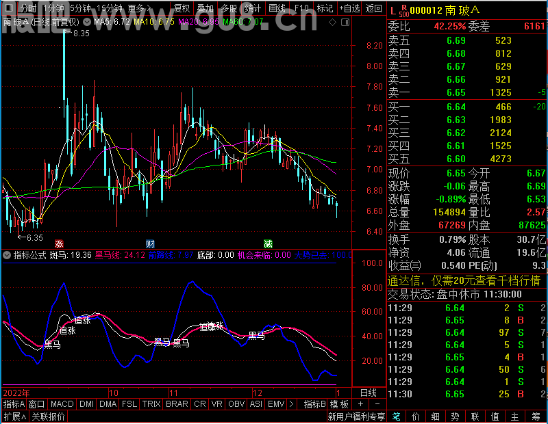Click the 卖一 price 6.65

[x=456, y=92]
